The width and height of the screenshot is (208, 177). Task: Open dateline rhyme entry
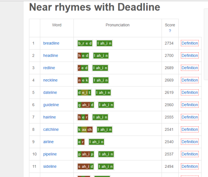(x=50, y=93)
